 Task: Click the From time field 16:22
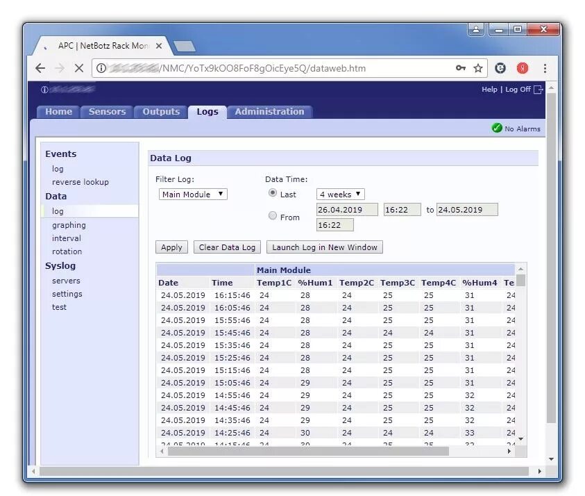click(x=402, y=210)
